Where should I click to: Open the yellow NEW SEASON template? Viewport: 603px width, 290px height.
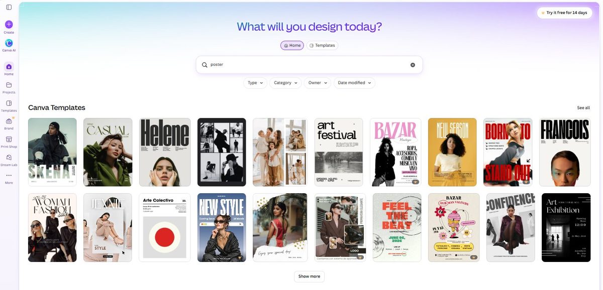[x=452, y=152]
